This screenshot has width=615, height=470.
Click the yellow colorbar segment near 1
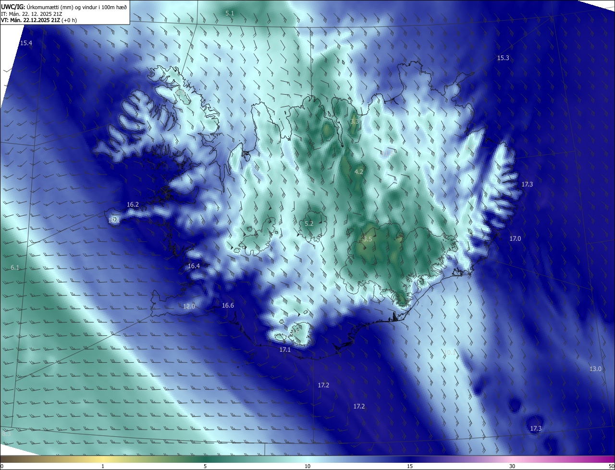coord(103,459)
